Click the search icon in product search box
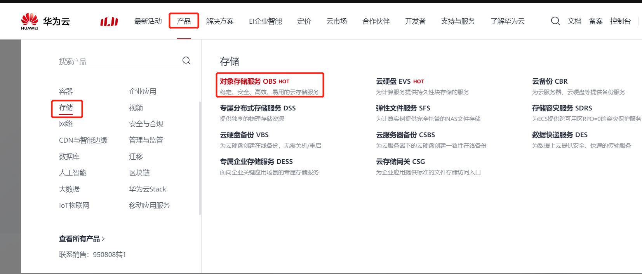The height and width of the screenshot is (274, 642). tap(186, 60)
